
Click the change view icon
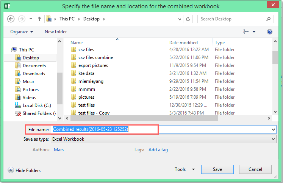click(x=246, y=32)
